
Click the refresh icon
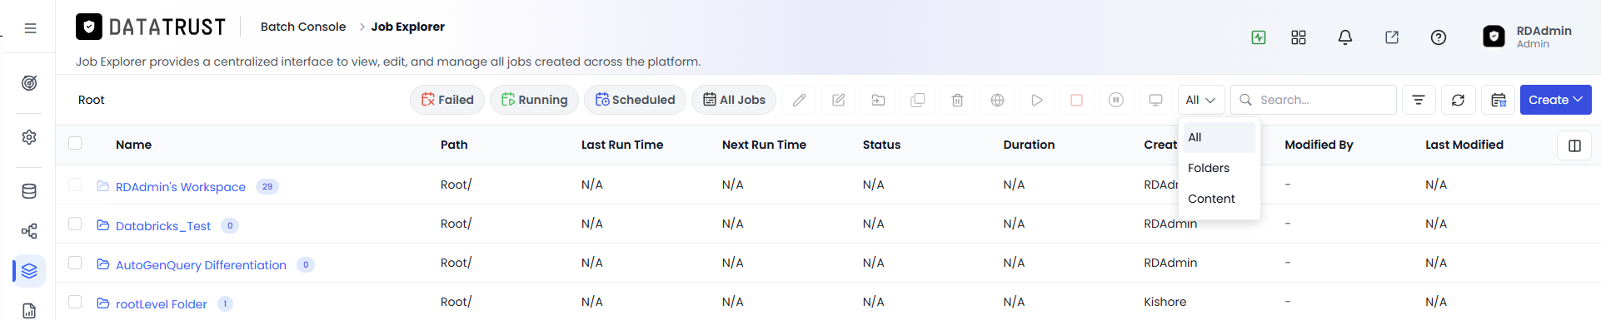coord(1458,100)
